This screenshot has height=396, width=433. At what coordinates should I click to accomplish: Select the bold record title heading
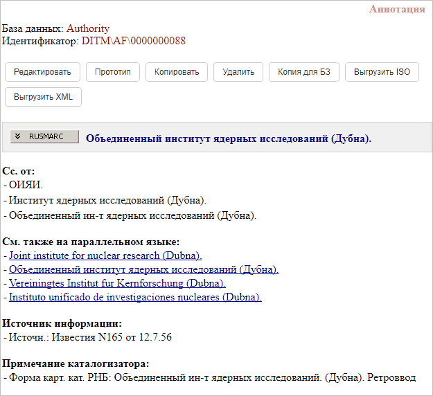[x=229, y=138]
